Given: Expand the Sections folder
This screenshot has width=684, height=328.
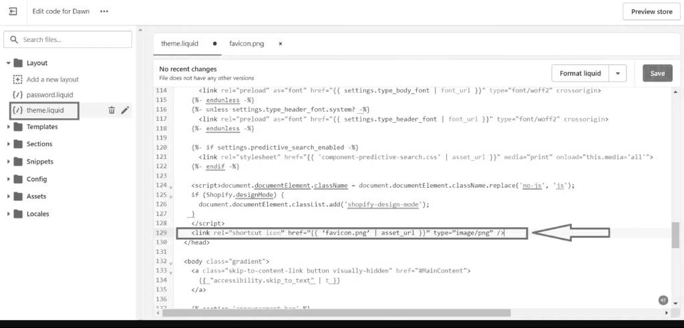Looking at the screenshot, I should pos(8,144).
